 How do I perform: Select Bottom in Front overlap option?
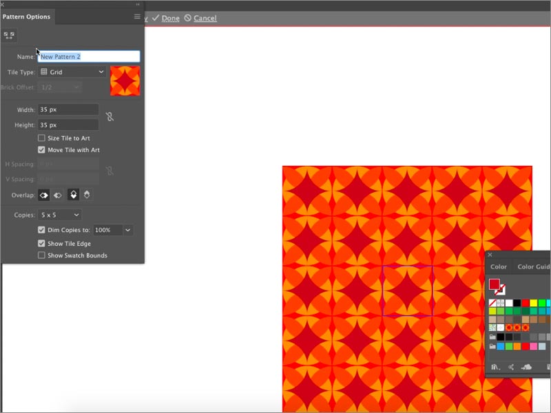coord(87,195)
